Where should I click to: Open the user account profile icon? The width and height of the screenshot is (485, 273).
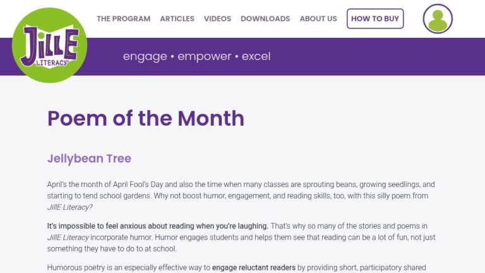[x=438, y=18]
